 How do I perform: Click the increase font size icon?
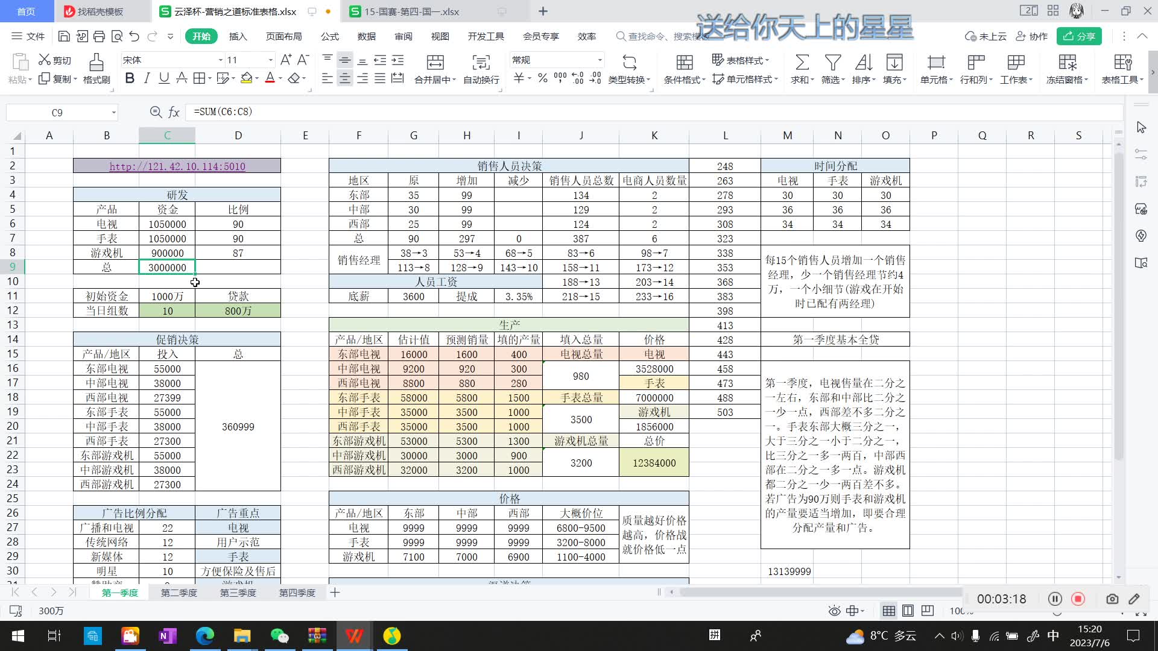(x=286, y=60)
